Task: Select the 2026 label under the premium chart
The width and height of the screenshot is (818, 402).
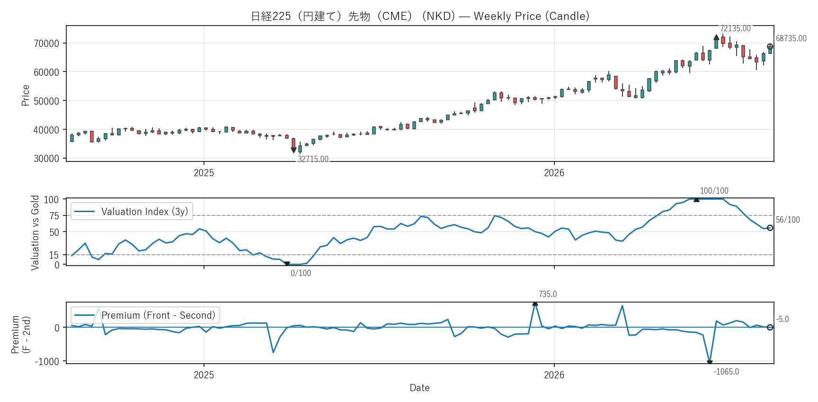Action: pyautogui.click(x=554, y=375)
